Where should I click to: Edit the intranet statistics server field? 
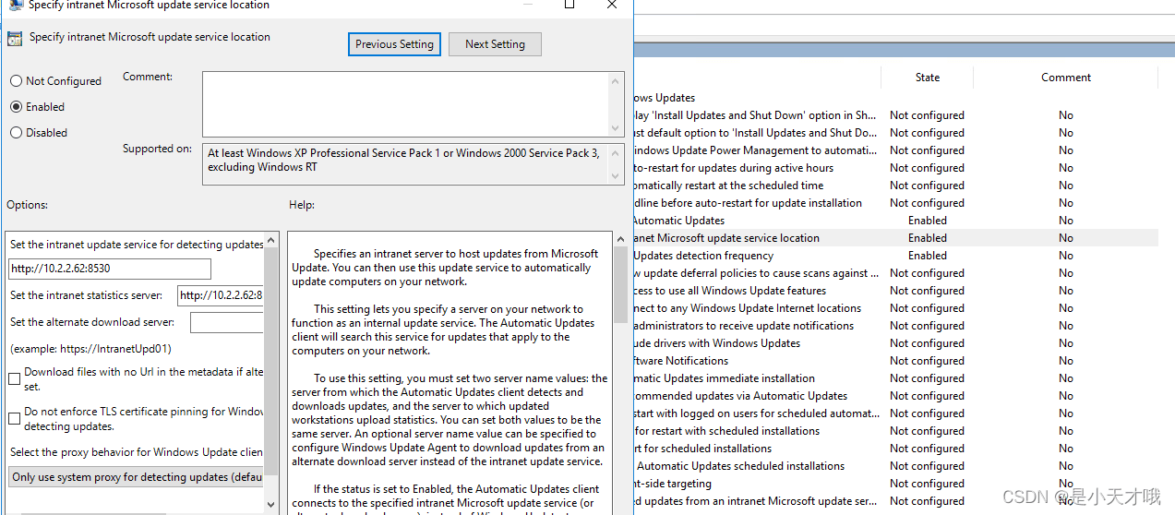220,295
